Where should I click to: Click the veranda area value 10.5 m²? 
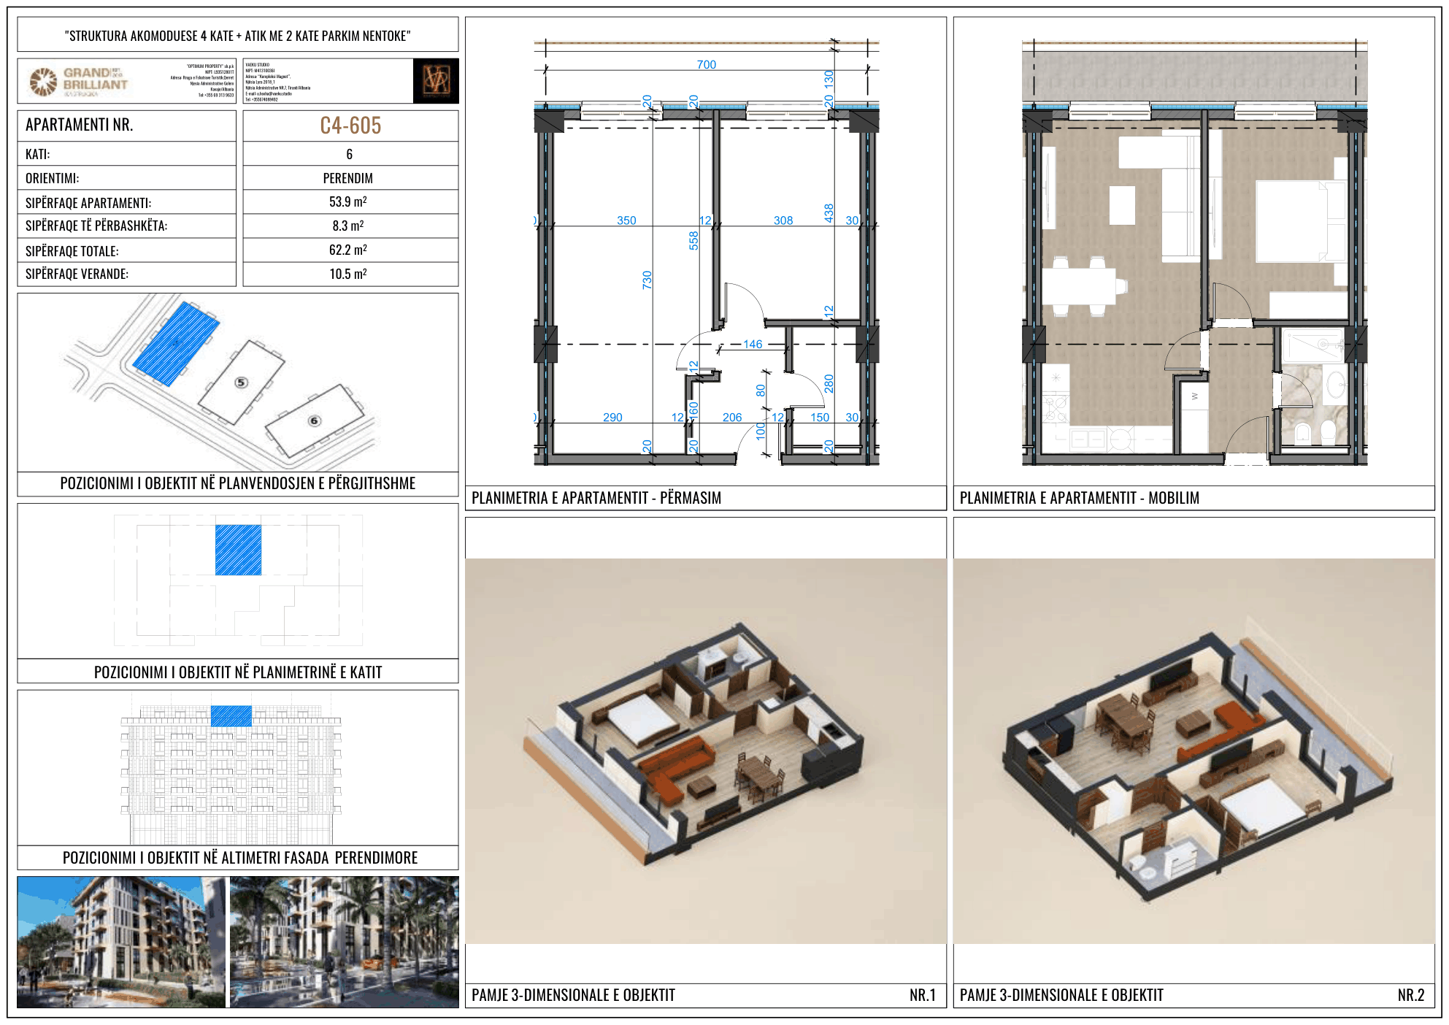click(x=348, y=274)
